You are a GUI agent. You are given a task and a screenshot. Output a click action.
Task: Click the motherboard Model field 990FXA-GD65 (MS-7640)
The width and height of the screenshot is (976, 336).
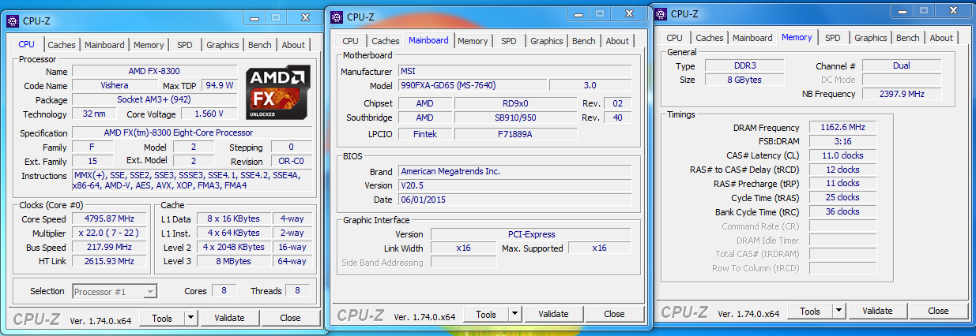(471, 85)
